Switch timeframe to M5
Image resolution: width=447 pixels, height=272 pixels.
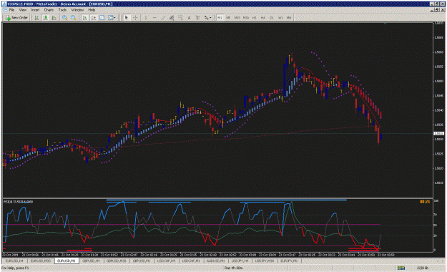(228, 18)
